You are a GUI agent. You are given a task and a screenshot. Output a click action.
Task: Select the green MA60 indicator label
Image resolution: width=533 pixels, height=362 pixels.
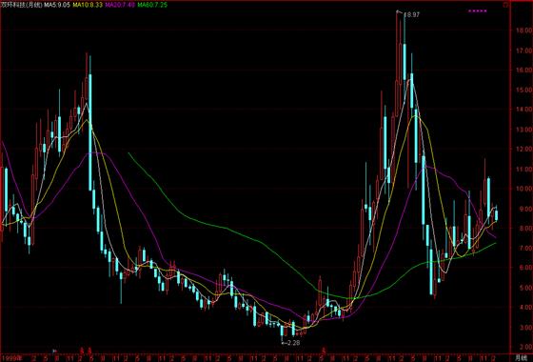point(152,5)
